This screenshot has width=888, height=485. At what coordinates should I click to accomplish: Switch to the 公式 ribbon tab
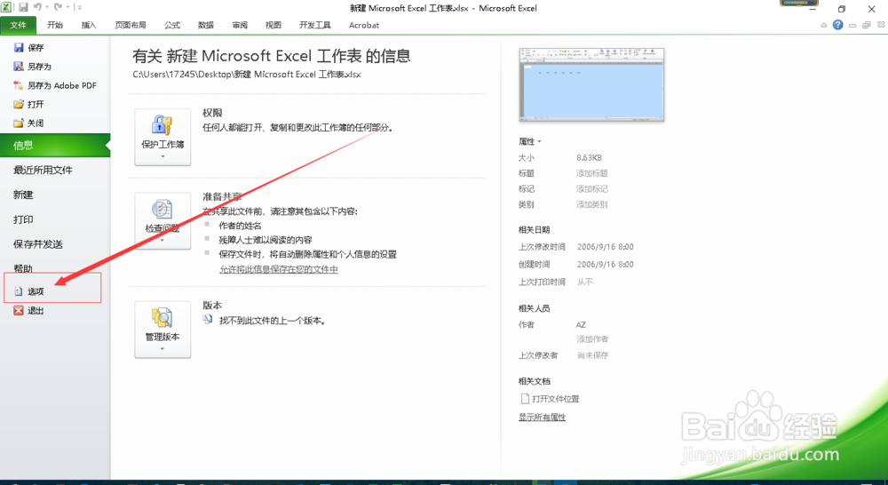point(172,25)
